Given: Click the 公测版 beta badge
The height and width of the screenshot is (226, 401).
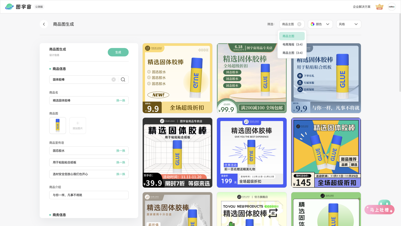Looking at the screenshot, I should point(39,7).
